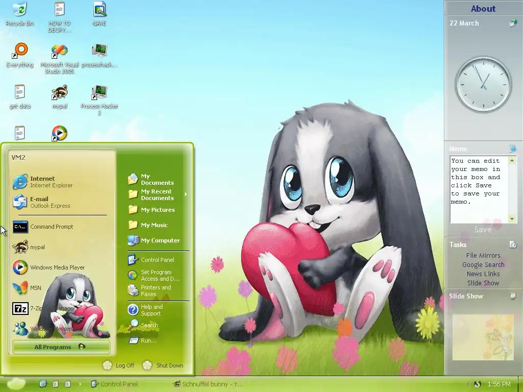Viewport: 523px width, 392px height.
Task: Click the 7-Zip File Manager icon
Action: tap(20, 308)
